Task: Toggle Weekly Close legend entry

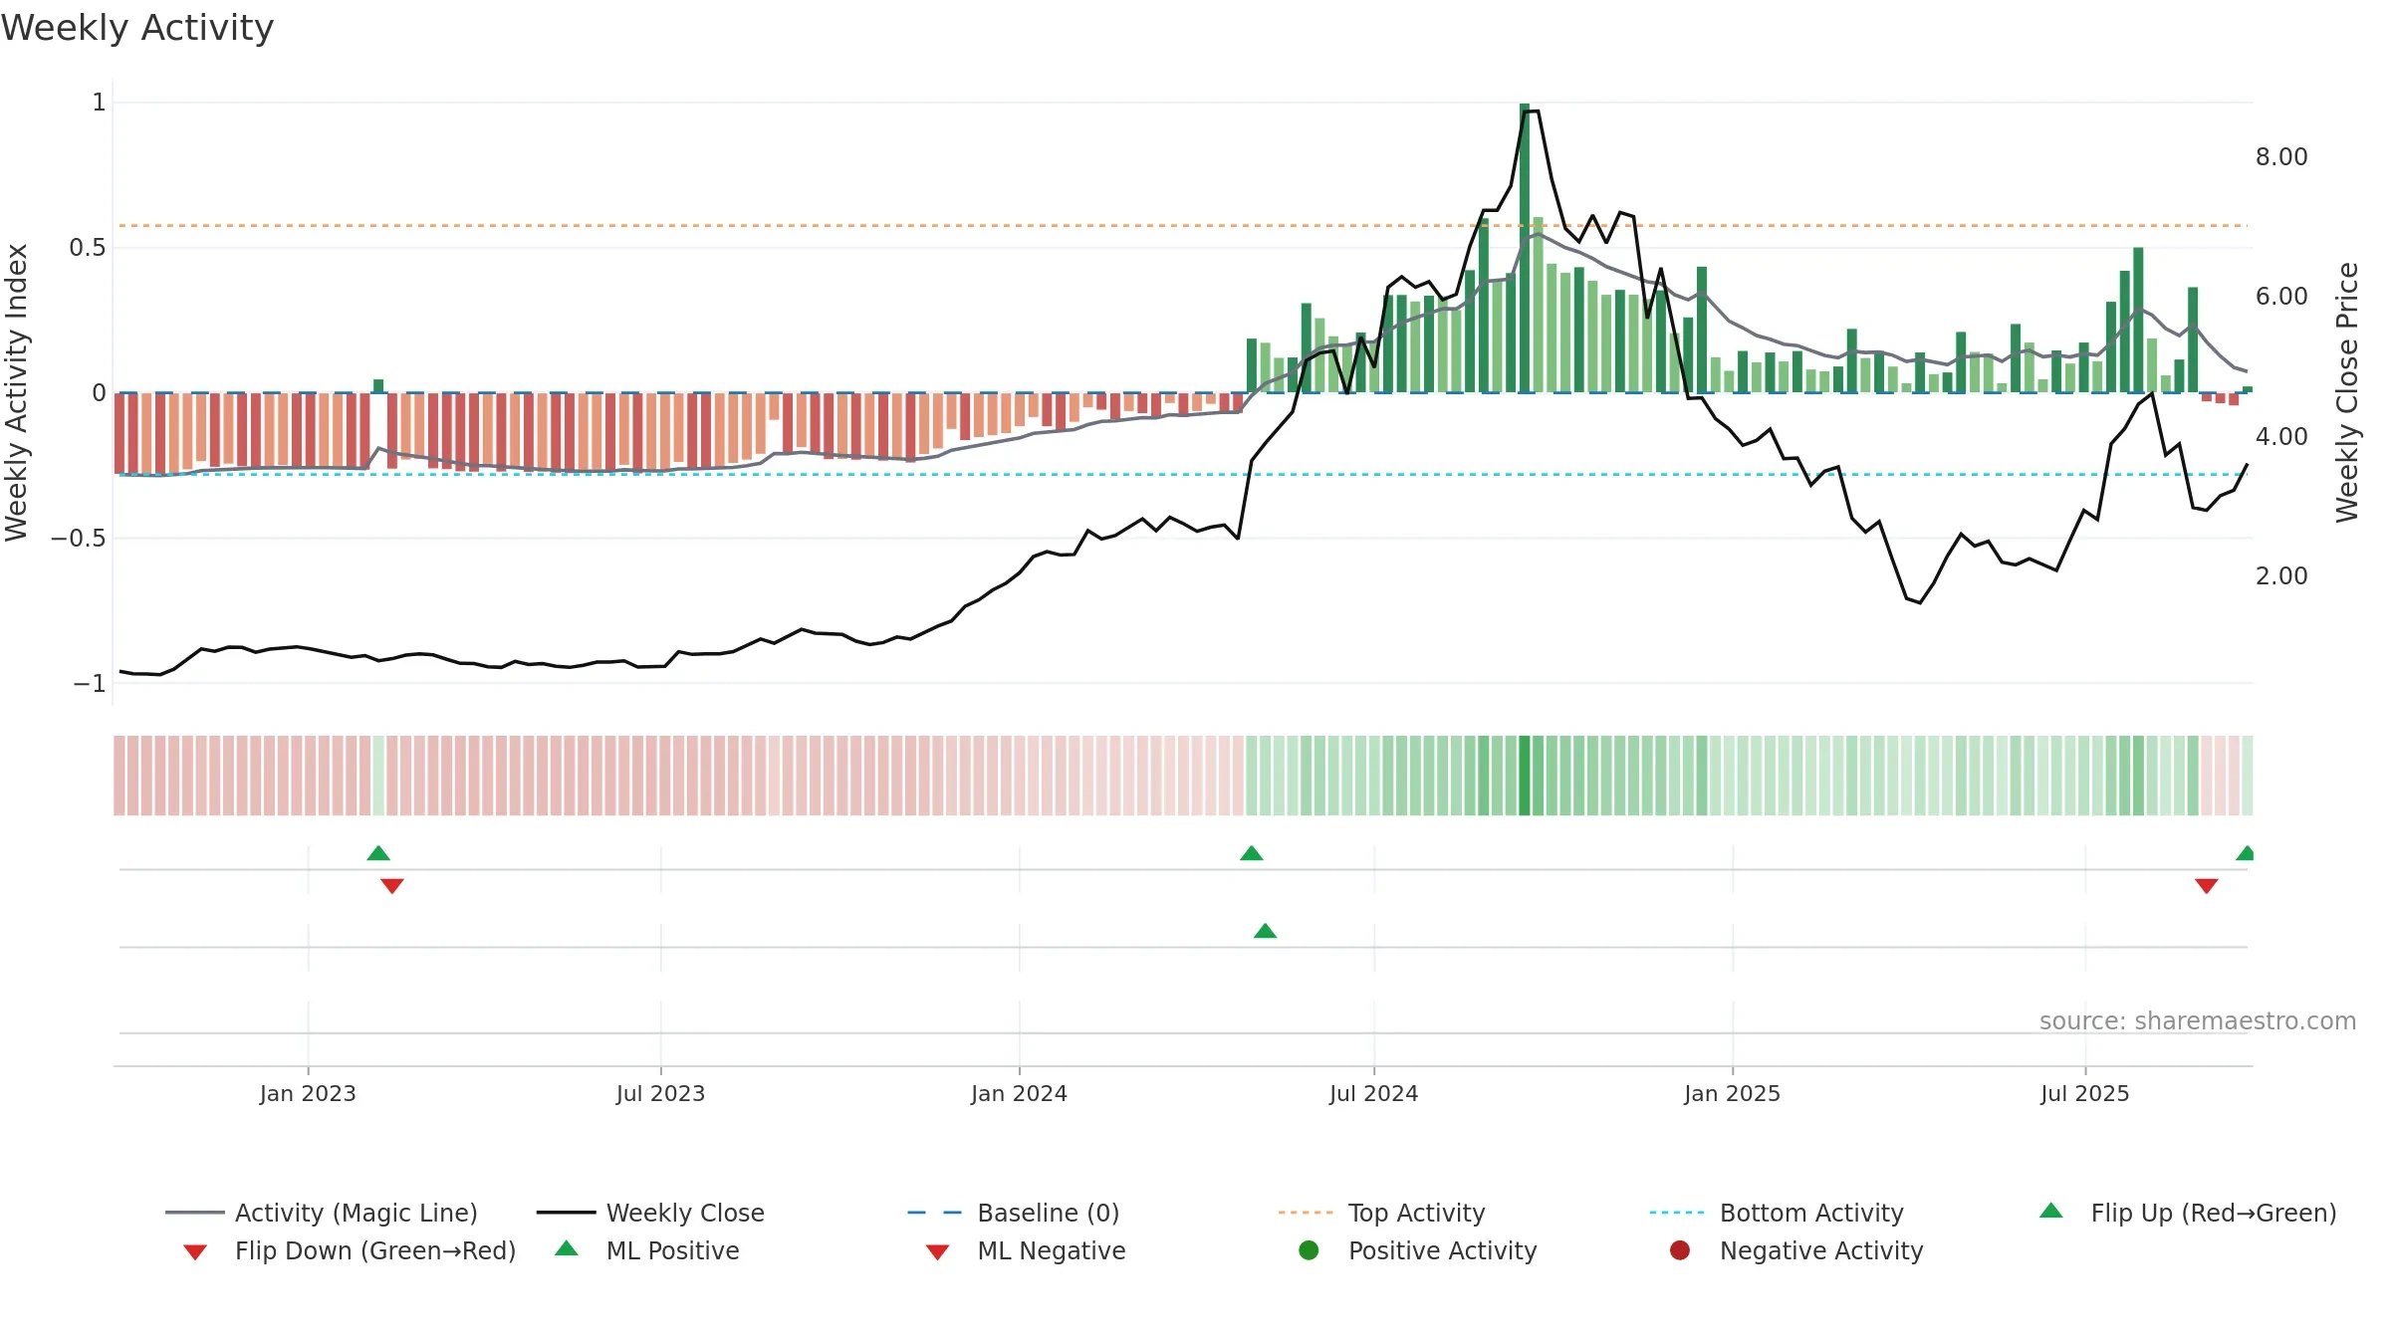Action: coord(650,1213)
